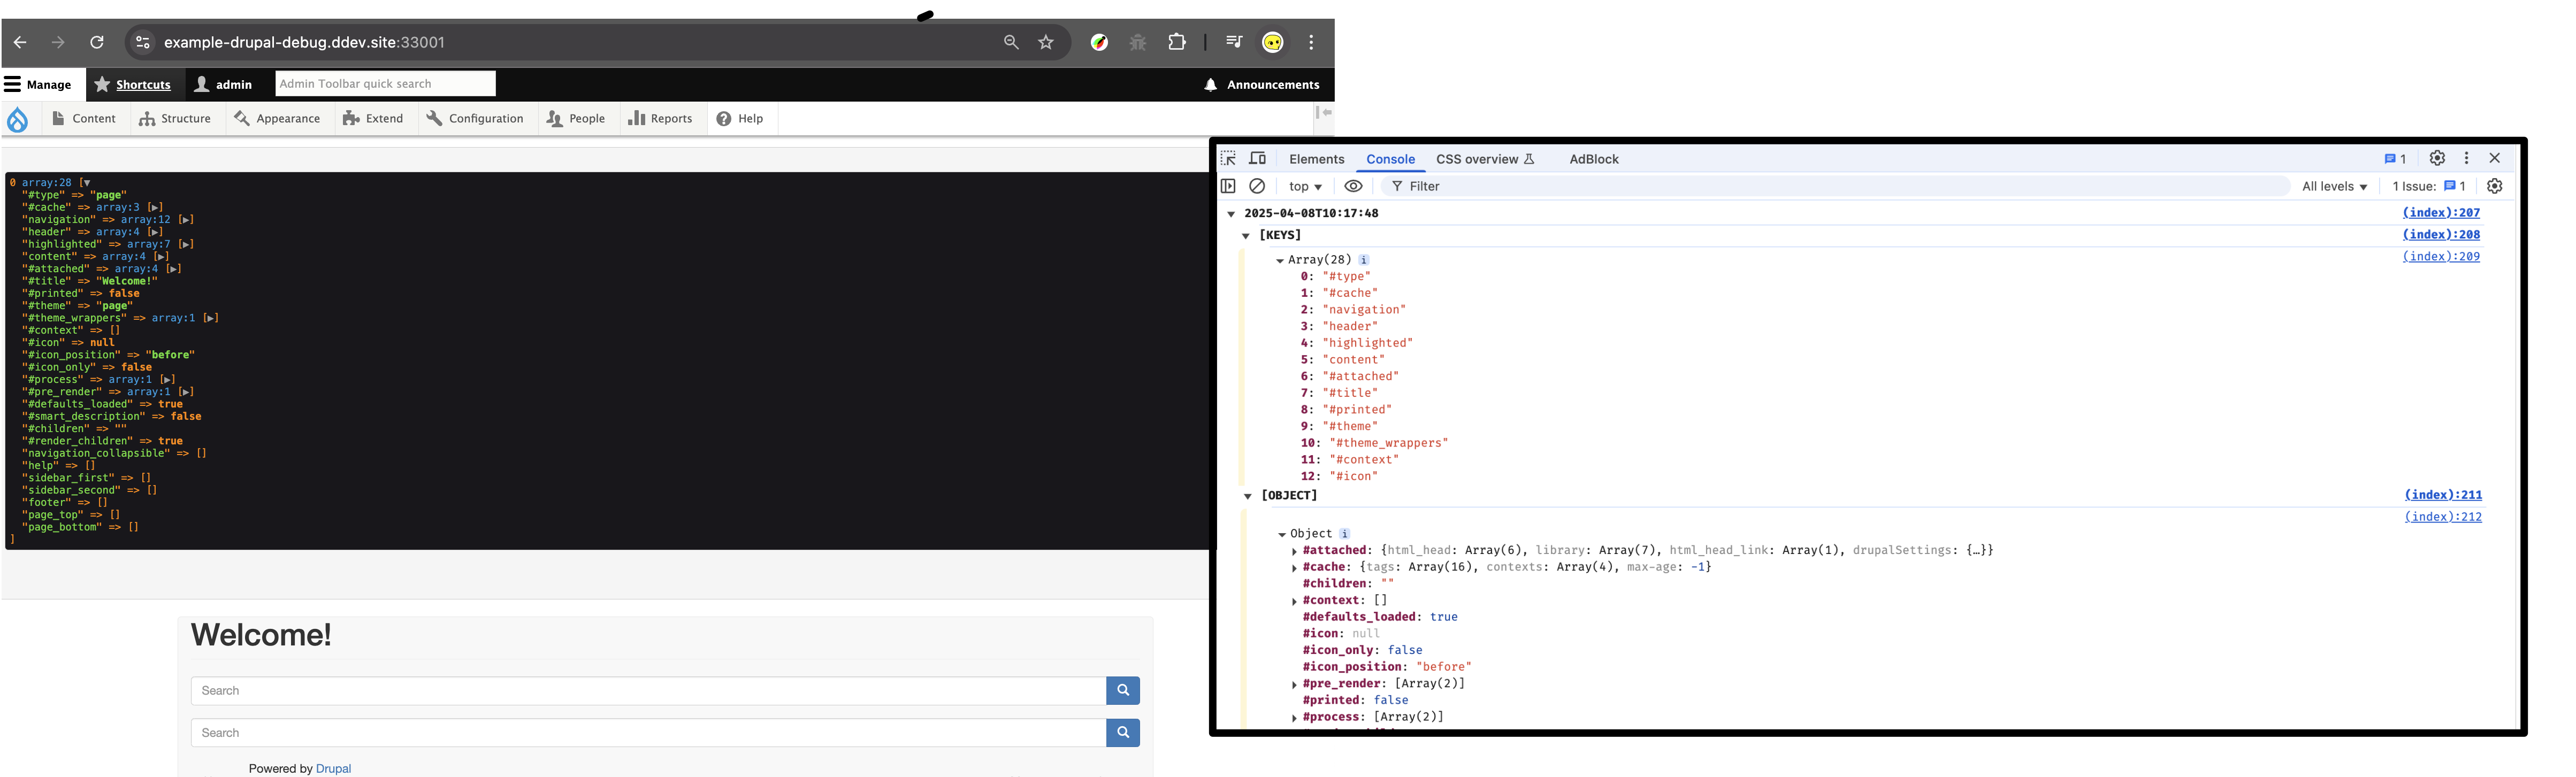Open the colorful circle browser extension
This screenshot has width=2576, height=777.
[x=1099, y=42]
